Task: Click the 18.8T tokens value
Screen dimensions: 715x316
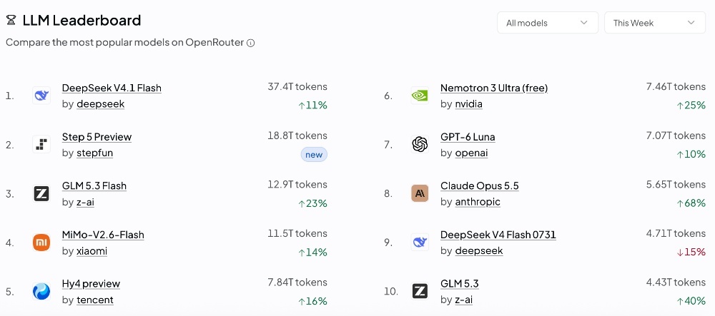Action: (297, 136)
